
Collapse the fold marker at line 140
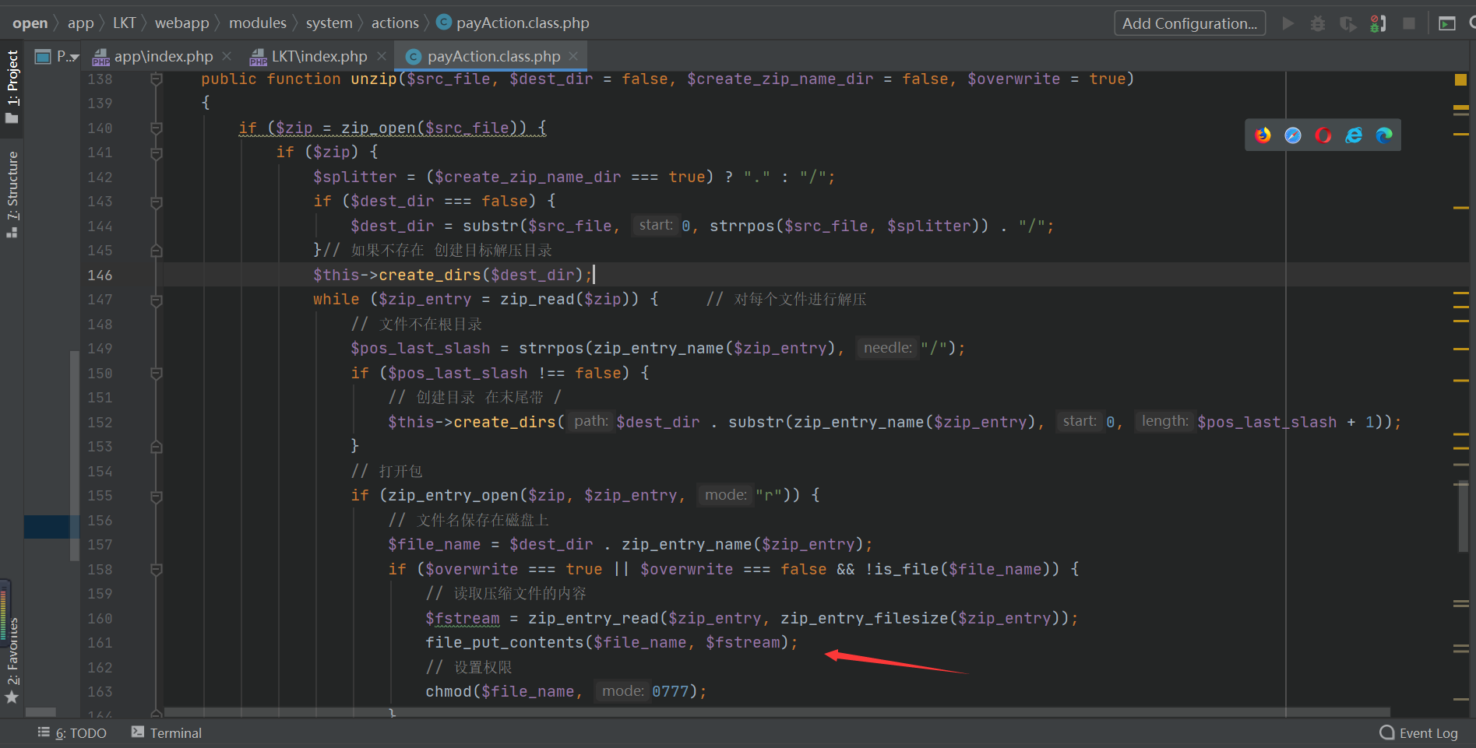(156, 128)
